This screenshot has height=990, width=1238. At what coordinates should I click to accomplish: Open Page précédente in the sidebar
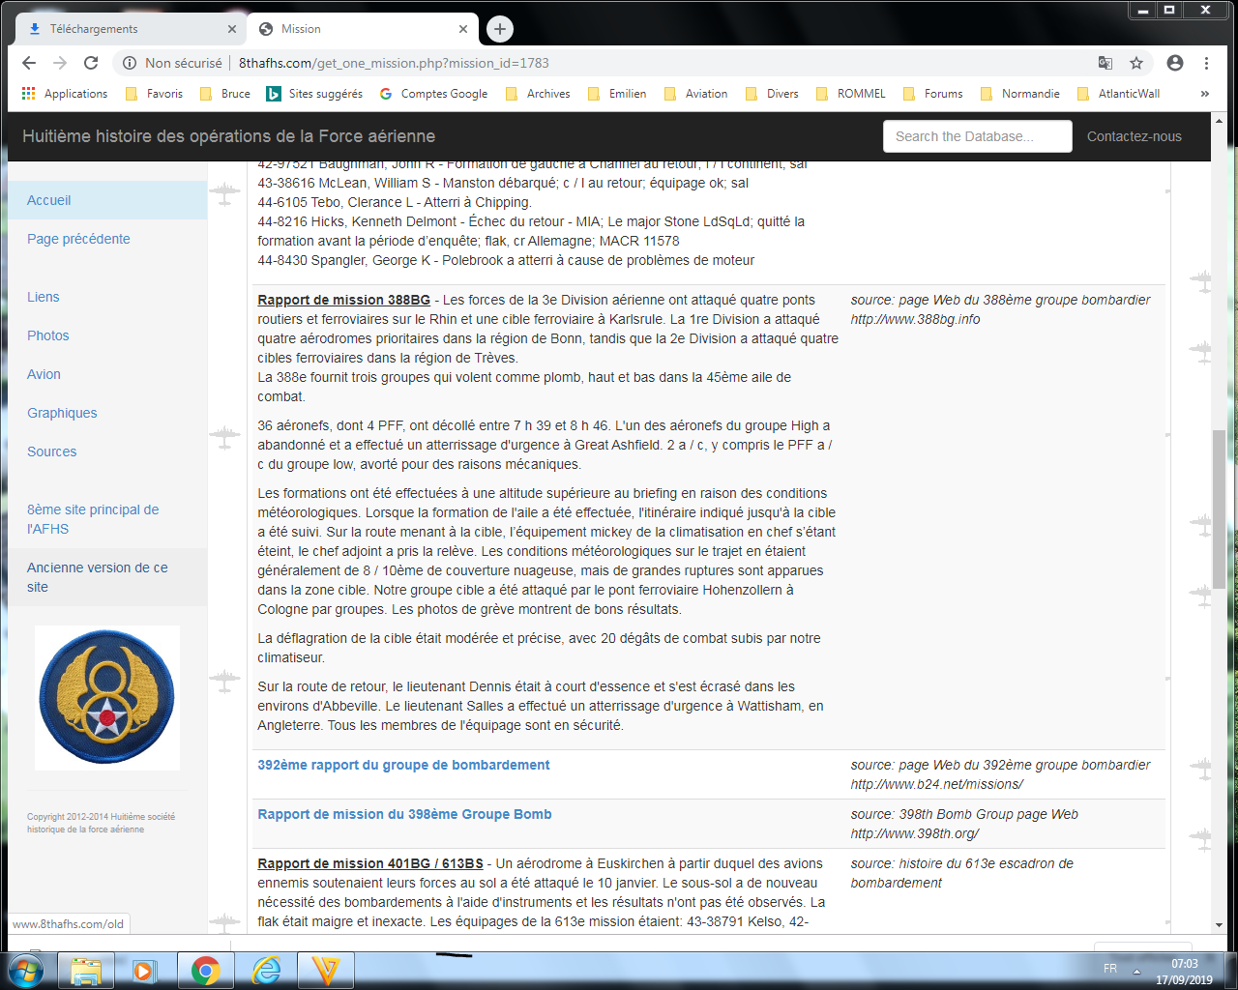78,239
